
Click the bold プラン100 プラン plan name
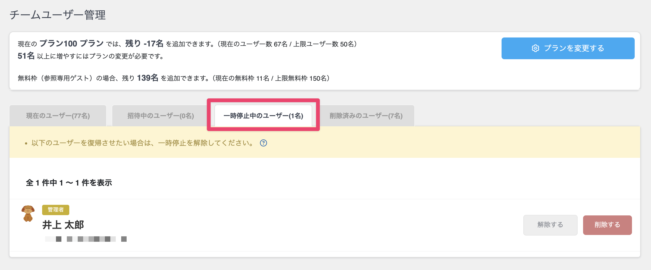71,43
